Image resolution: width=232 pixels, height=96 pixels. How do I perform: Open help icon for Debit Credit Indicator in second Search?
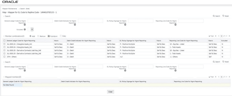click(75, 70)
